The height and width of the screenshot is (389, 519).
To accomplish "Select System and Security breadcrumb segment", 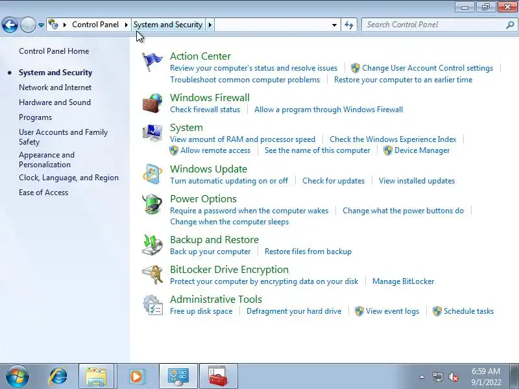I will pyautogui.click(x=168, y=25).
